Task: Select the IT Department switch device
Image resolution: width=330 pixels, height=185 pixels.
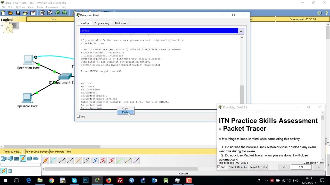Action: [65, 77]
